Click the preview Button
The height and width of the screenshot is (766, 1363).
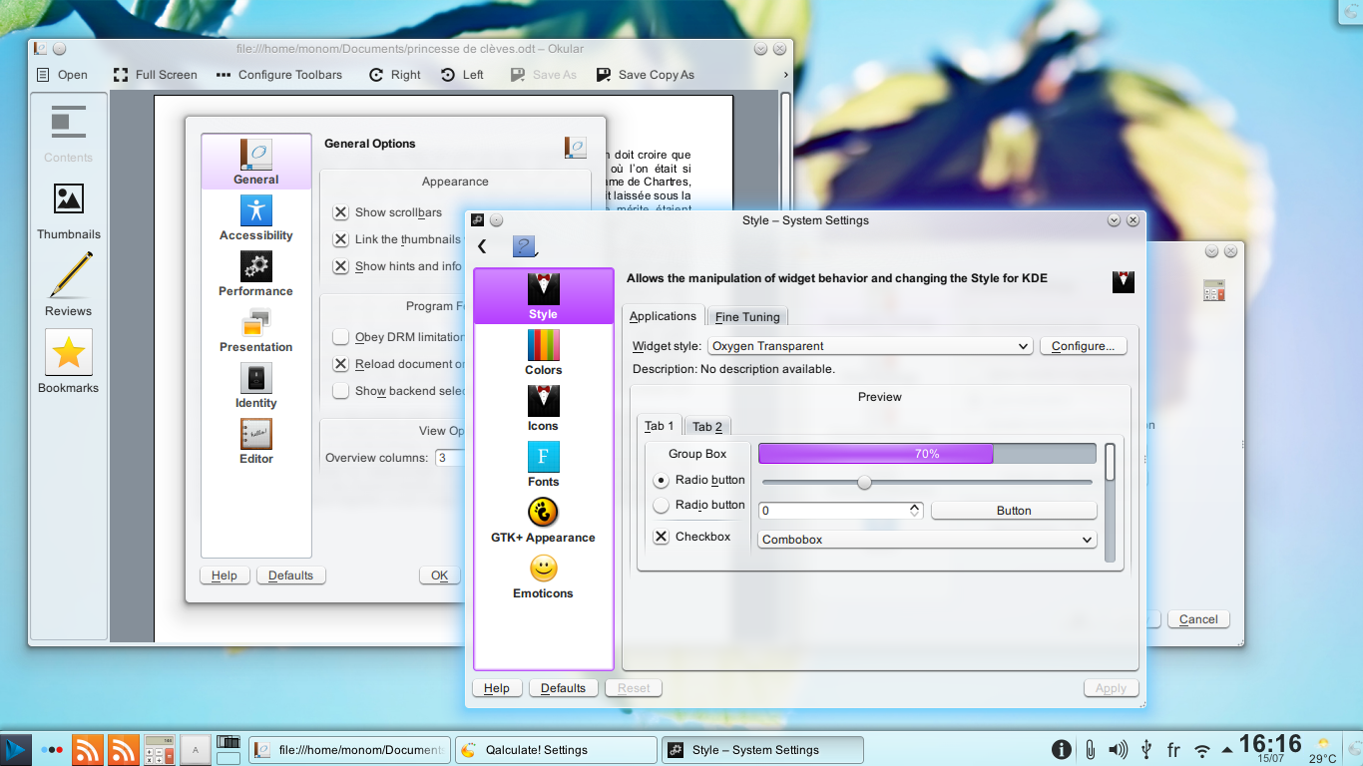pyautogui.click(x=1014, y=511)
